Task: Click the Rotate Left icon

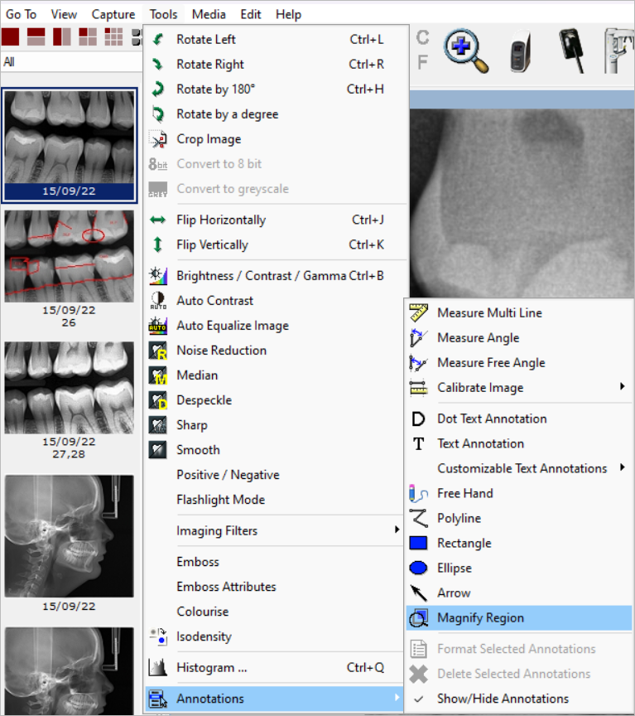Action: pyautogui.click(x=158, y=39)
